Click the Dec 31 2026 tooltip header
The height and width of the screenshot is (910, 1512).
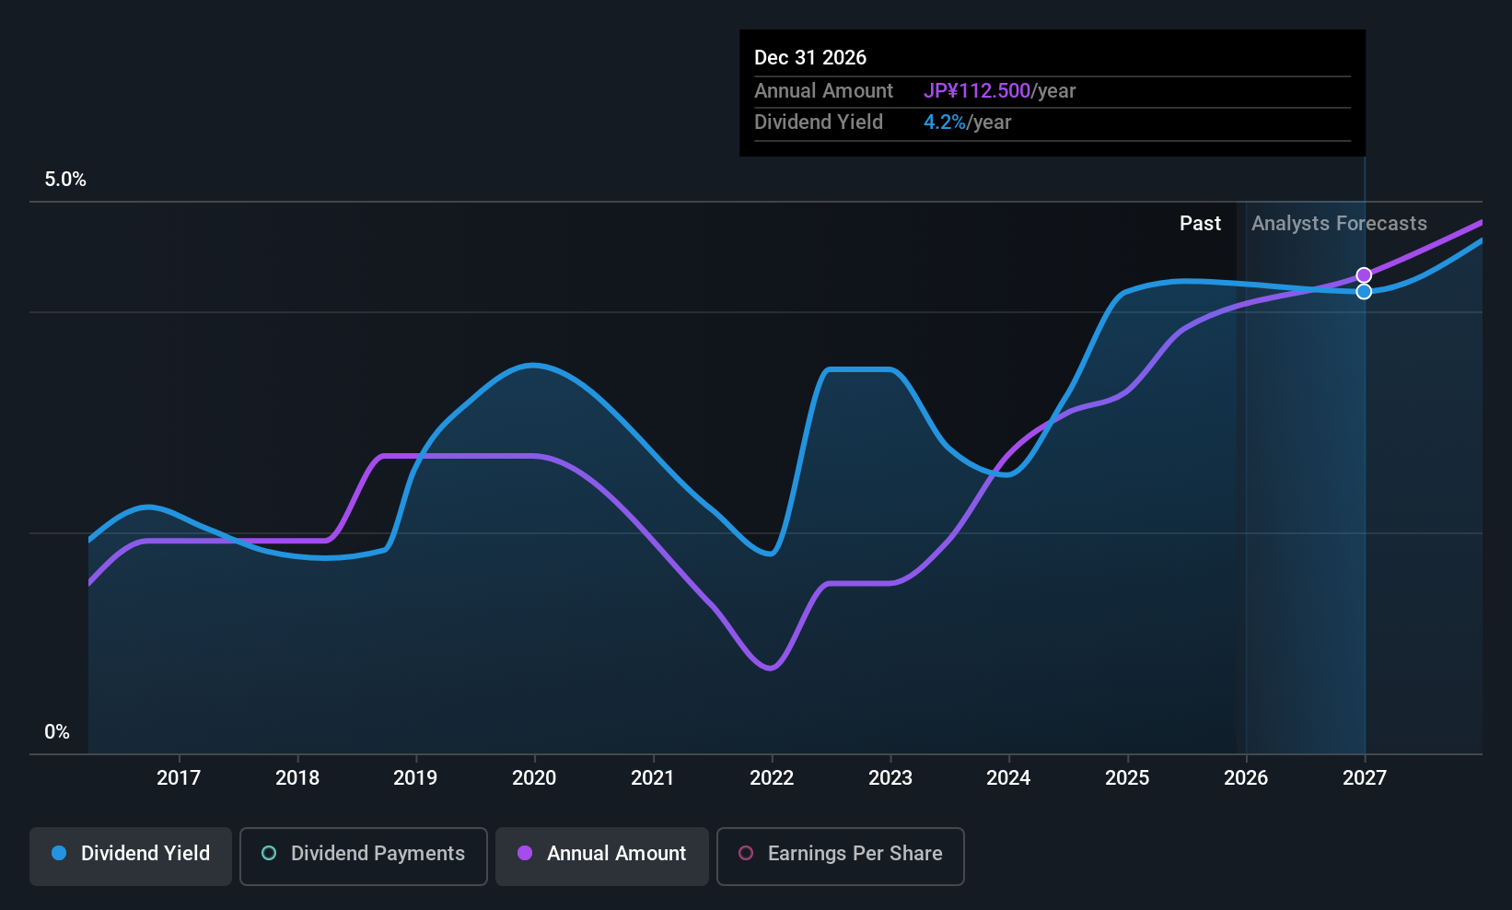click(810, 57)
